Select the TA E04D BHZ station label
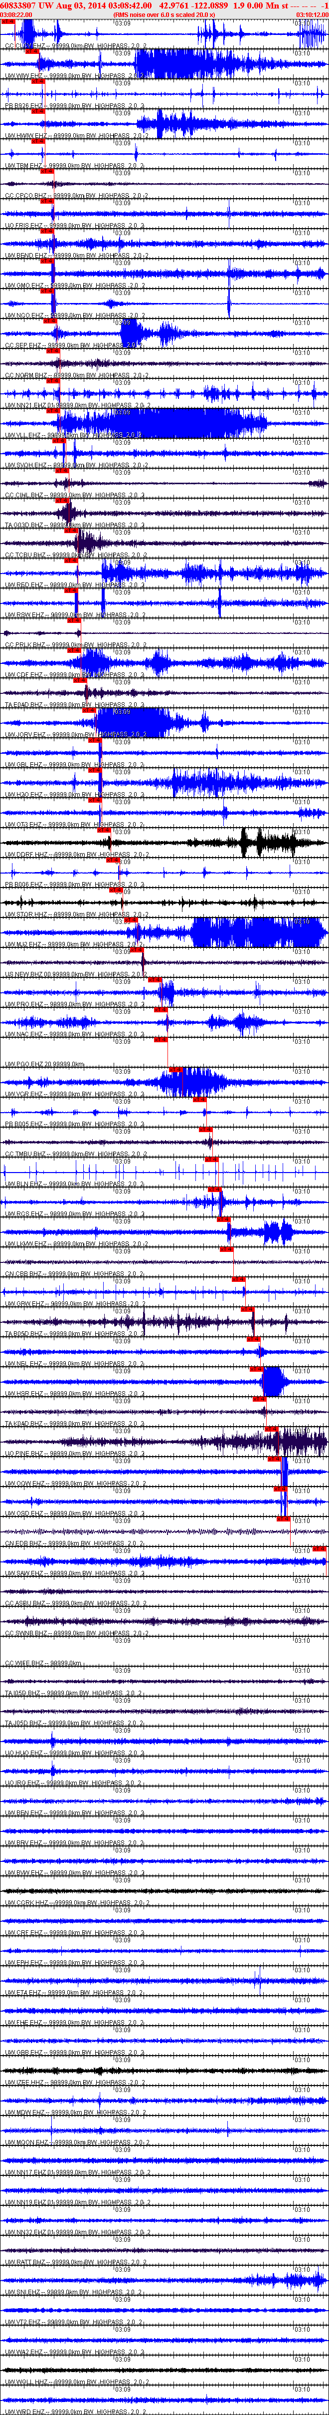Screen dimensions: 329x2415 click(75, 706)
